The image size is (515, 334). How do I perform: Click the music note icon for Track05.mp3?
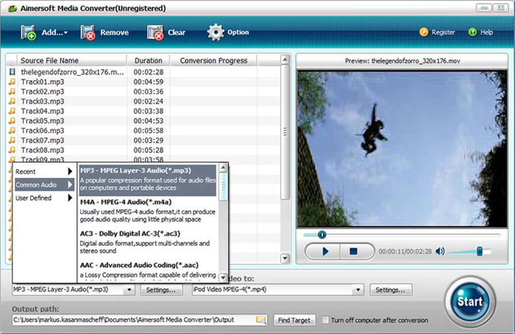pos(12,121)
